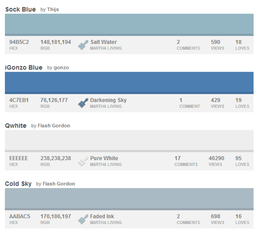View the 17 comments on Qwhite
This screenshot has width=258, height=232.
coord(186,161)
